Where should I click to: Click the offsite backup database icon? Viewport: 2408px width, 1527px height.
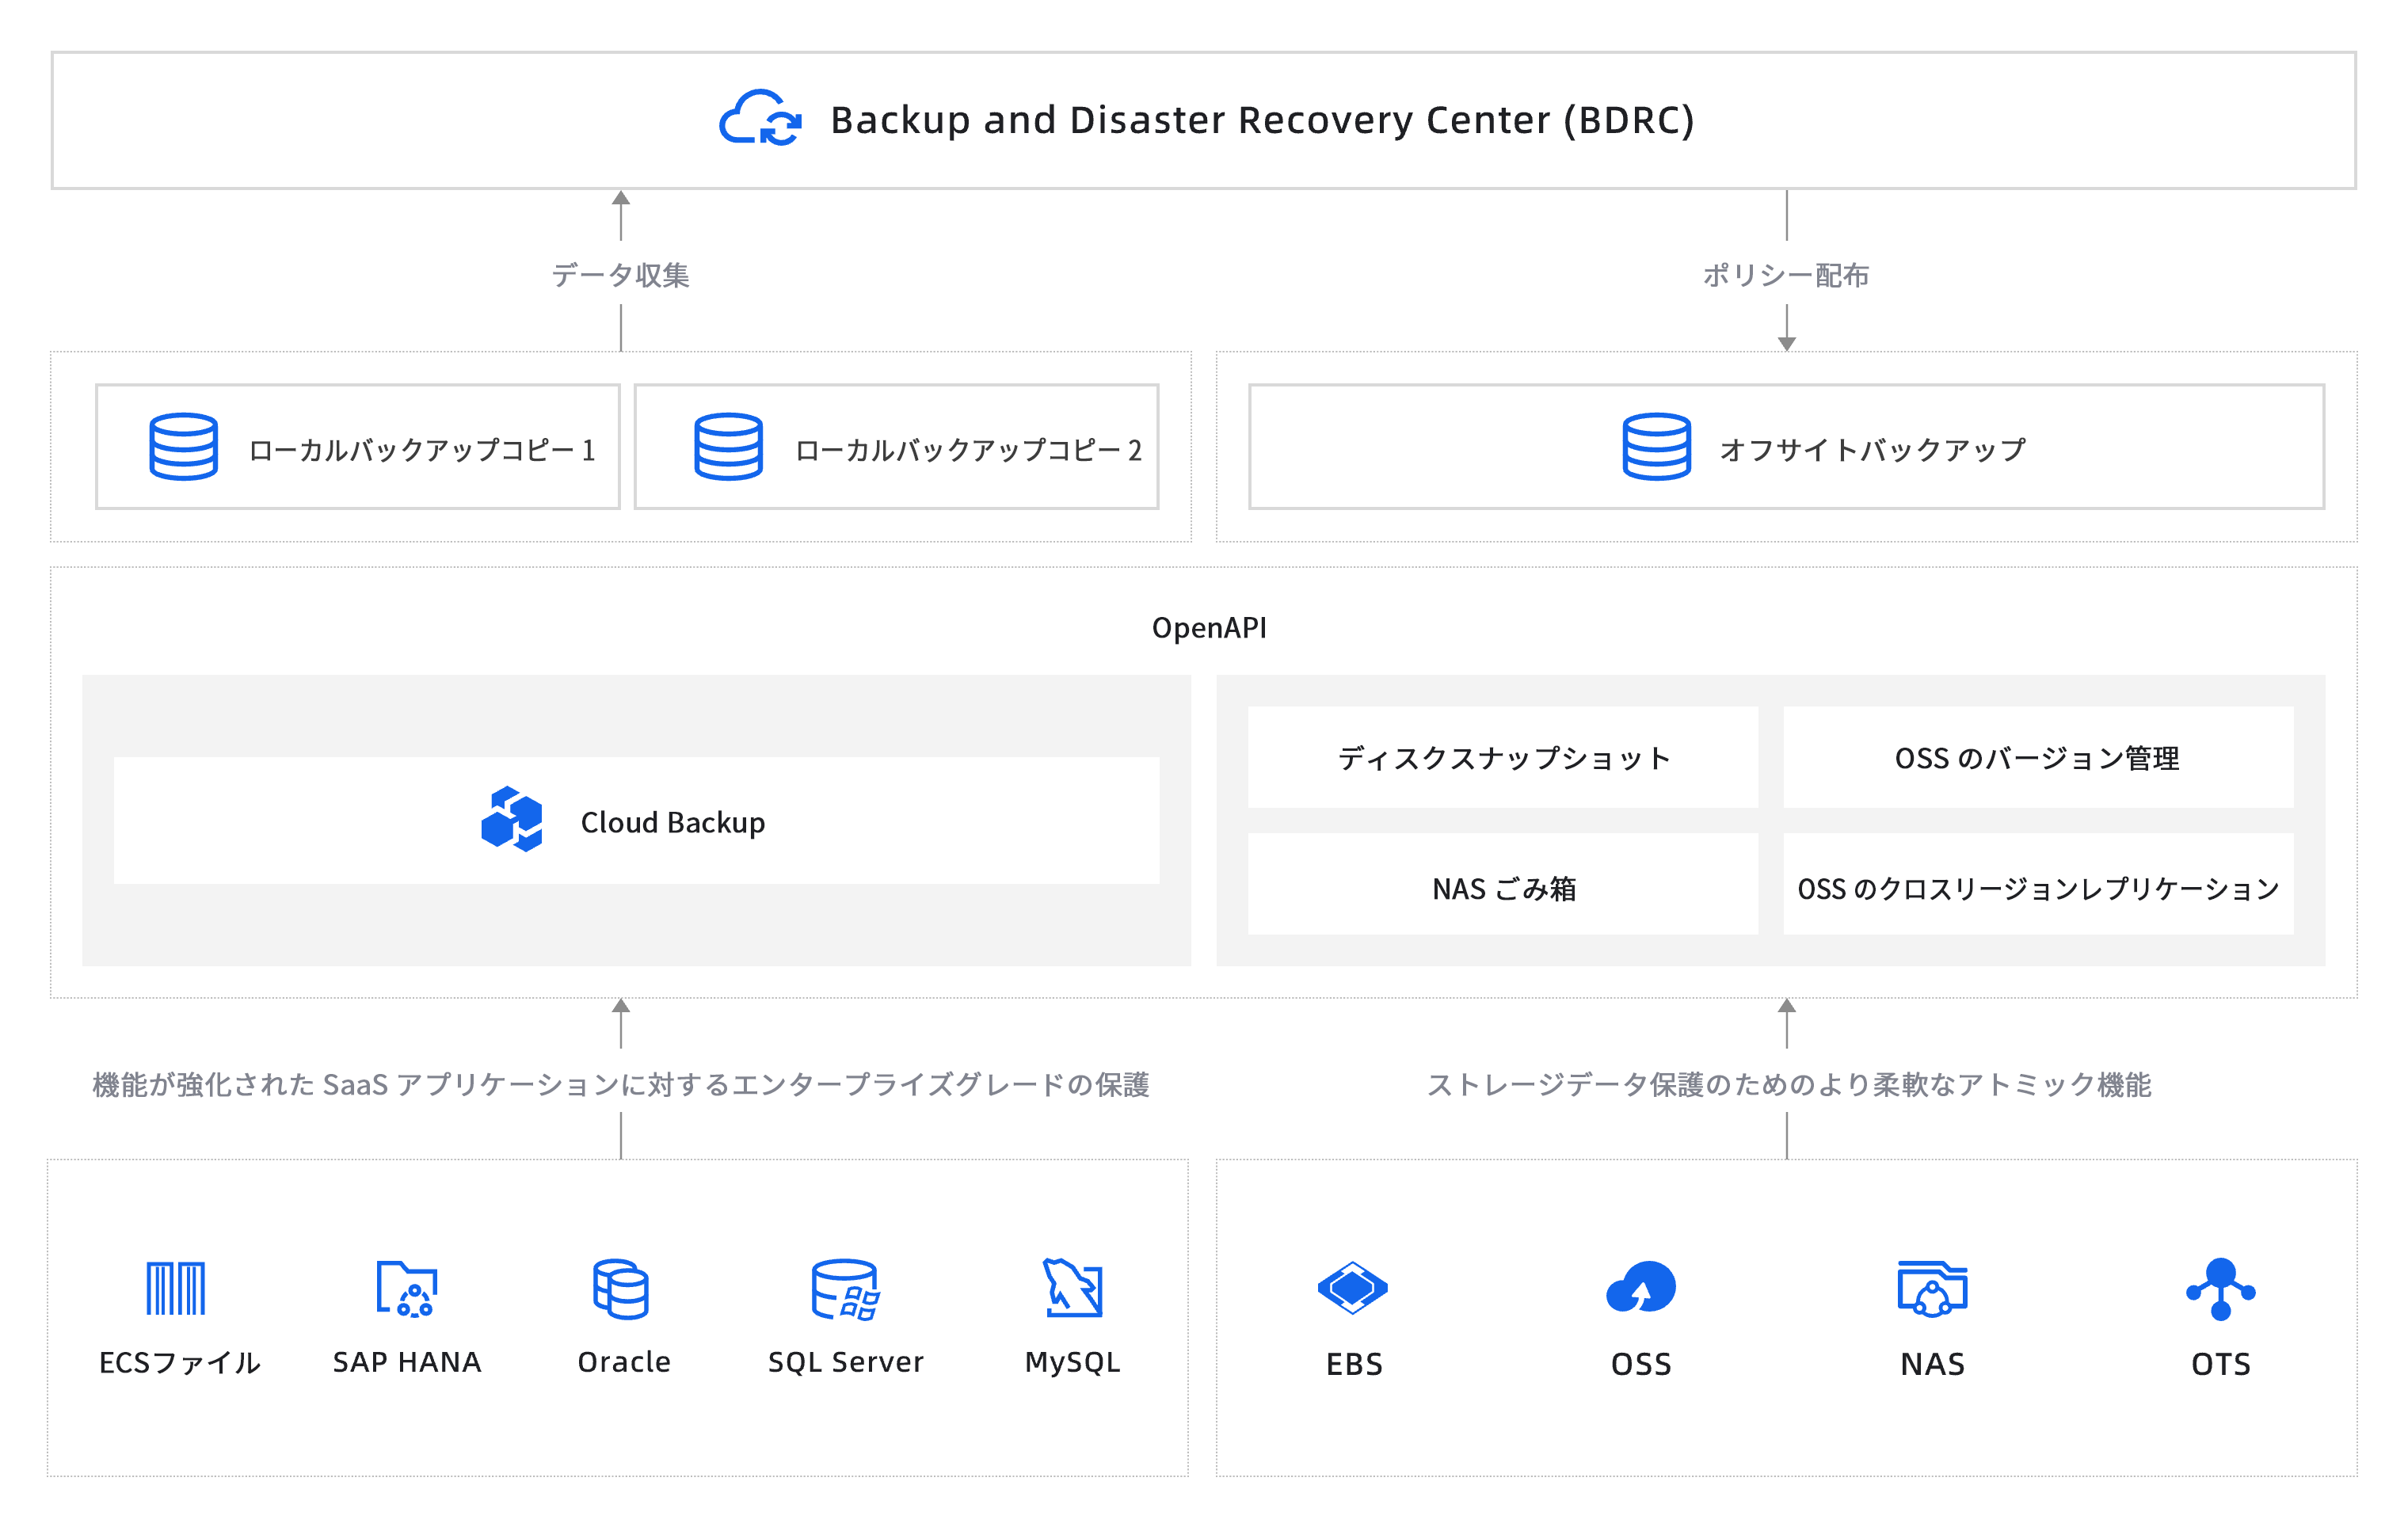point(1656,447)
